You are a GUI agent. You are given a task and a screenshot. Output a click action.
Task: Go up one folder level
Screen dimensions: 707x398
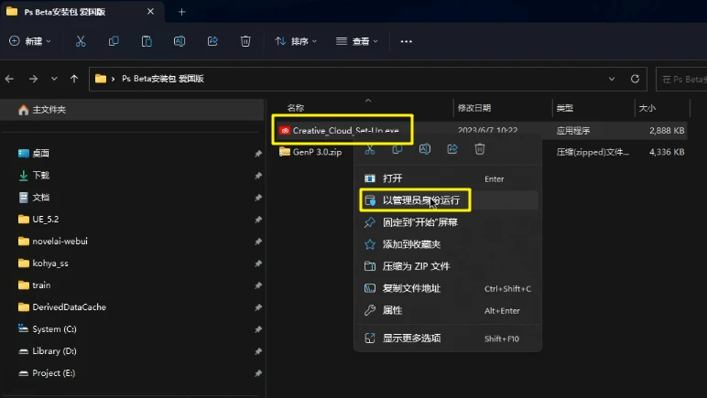[74, 79]
